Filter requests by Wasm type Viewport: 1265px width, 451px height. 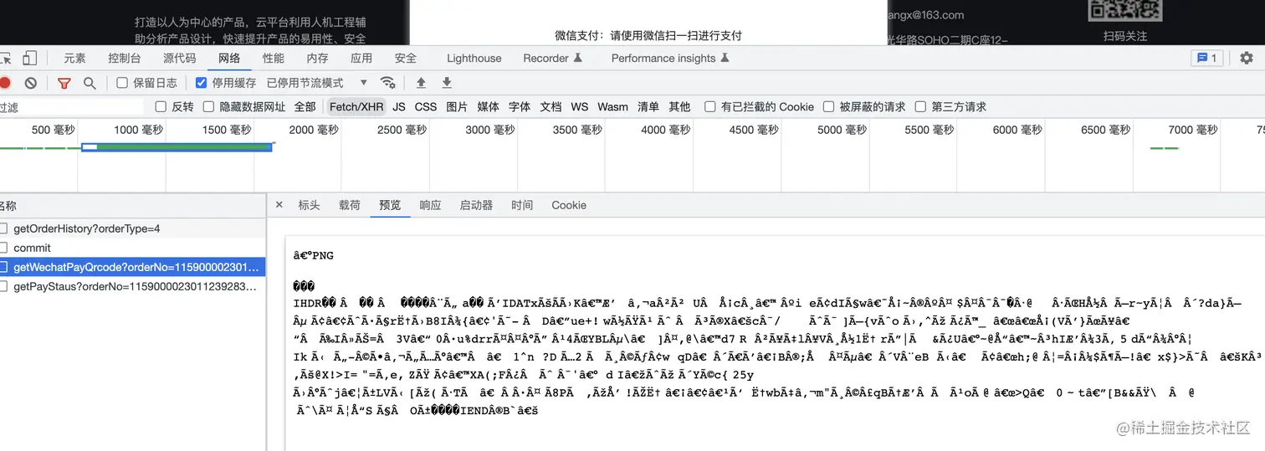tap(612, 107)
